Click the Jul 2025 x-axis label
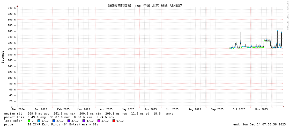Screen dimensions: 290x128 point(172,109)
